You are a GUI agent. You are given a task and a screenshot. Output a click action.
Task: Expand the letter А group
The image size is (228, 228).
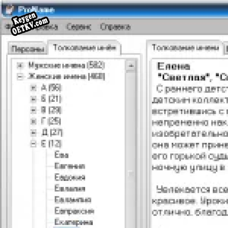pos(33,88)
